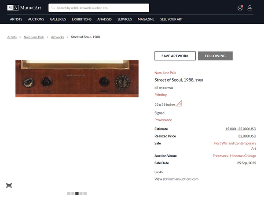This screenshot has width=264, height=200.
Task: Visit the hindmanauctions.com link
Action: click(x=182, y=179)
